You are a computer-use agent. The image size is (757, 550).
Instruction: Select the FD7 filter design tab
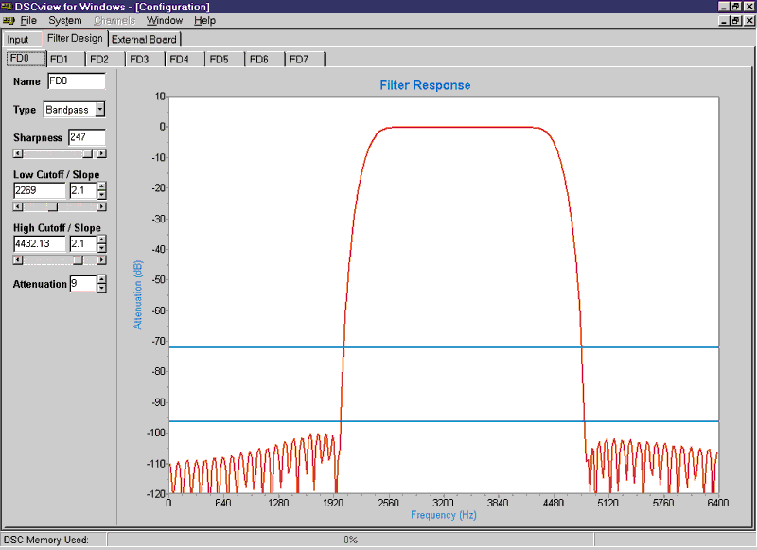(302, 58)
